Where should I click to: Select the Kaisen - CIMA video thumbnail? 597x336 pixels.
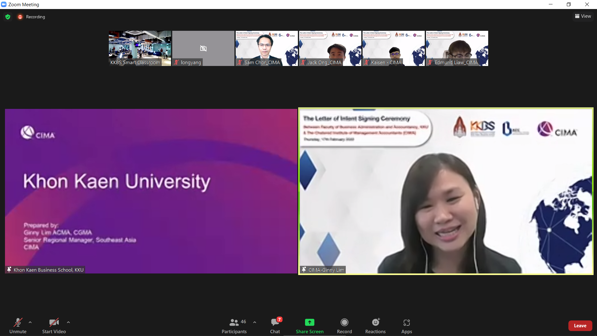point(394,48)
